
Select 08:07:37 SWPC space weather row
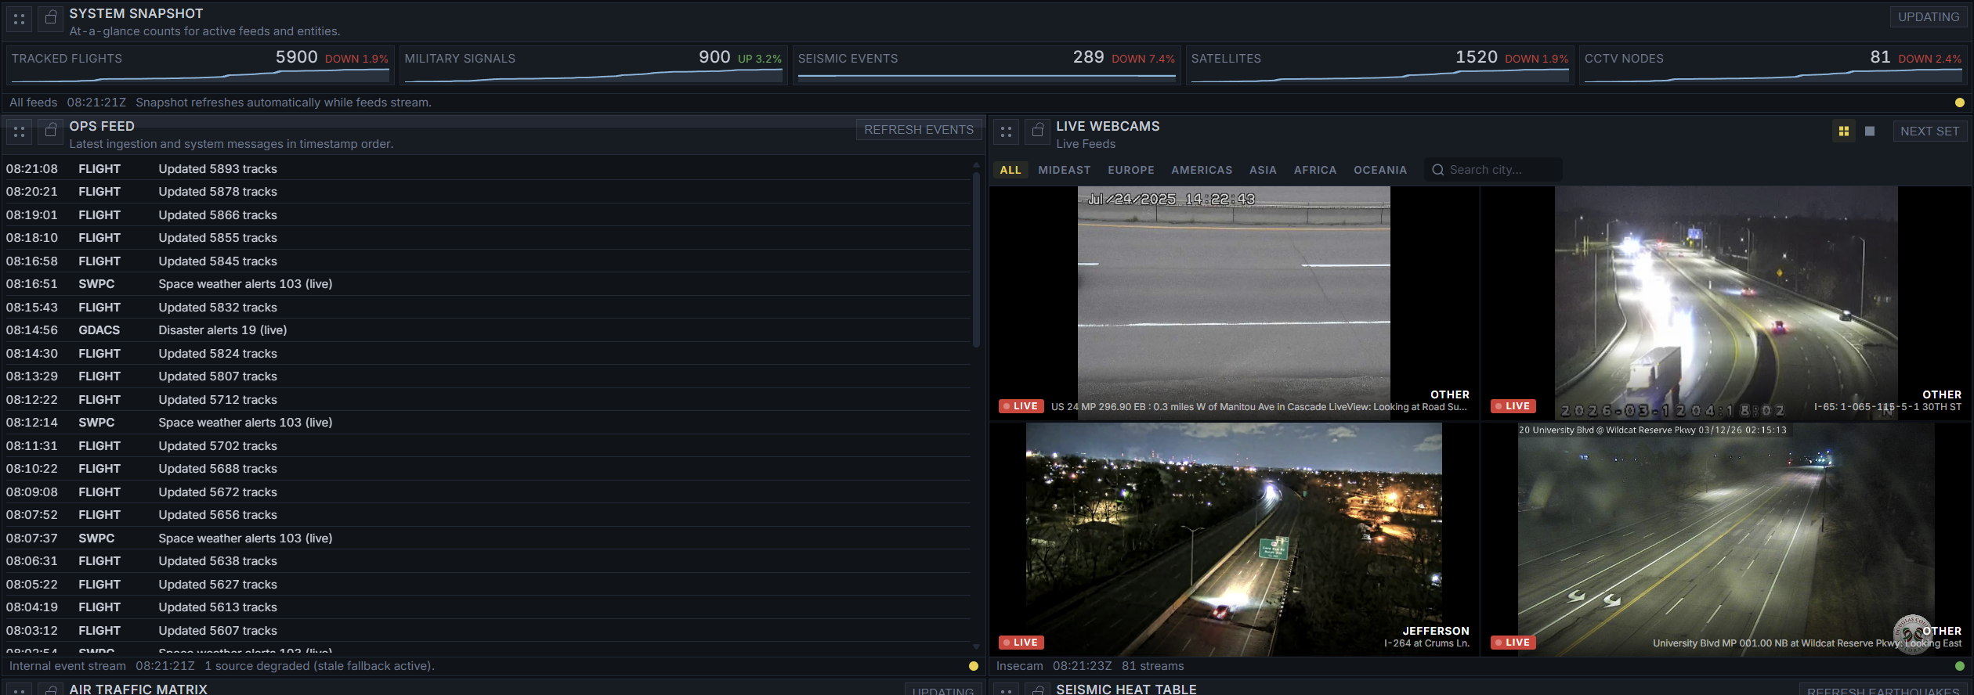(487, 538)
